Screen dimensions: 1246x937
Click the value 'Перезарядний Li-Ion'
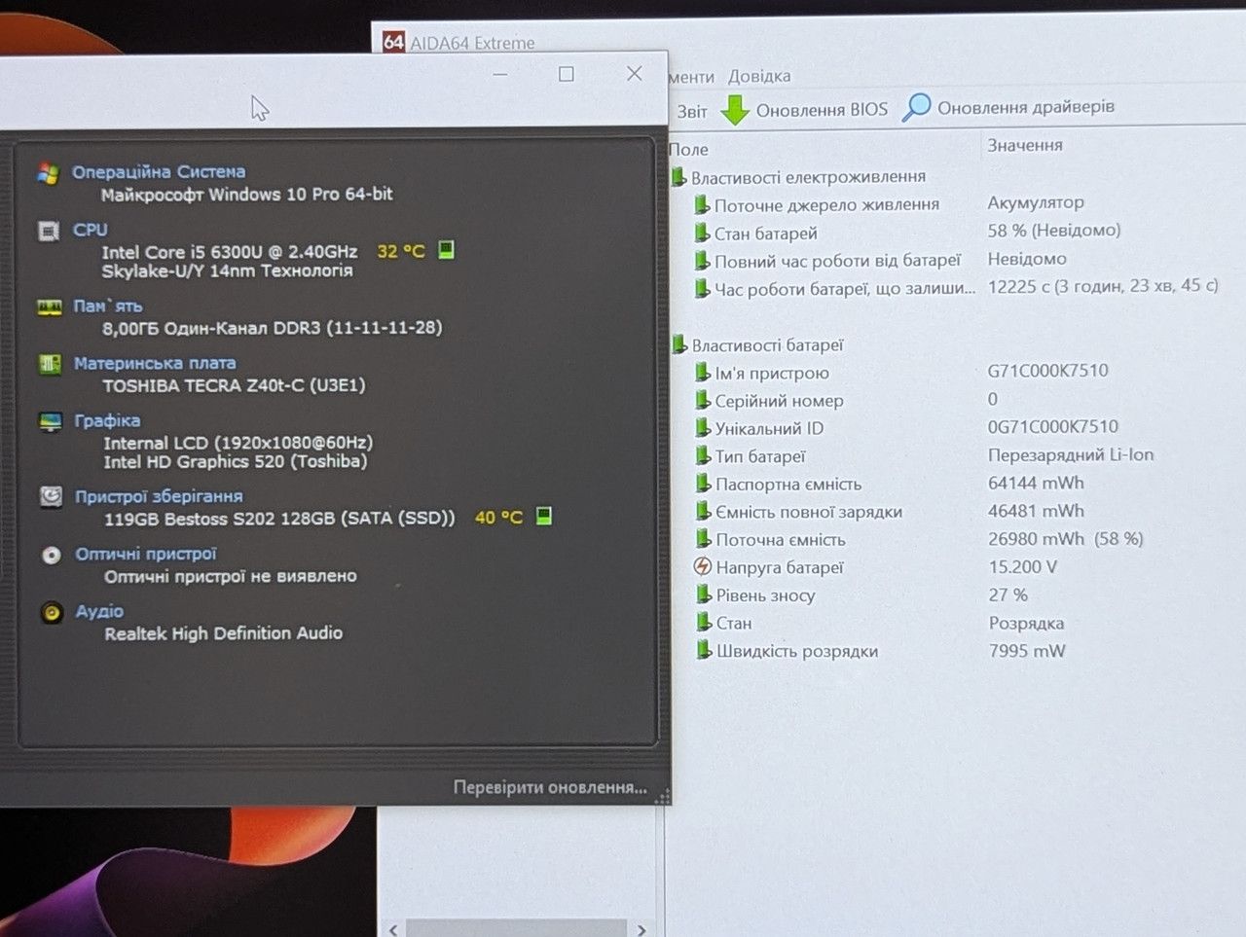pos(1071,454)
